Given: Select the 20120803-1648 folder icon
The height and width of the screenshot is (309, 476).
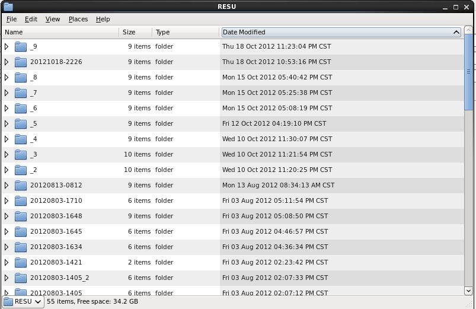Looking at the screenshot, I should [21, 216].
